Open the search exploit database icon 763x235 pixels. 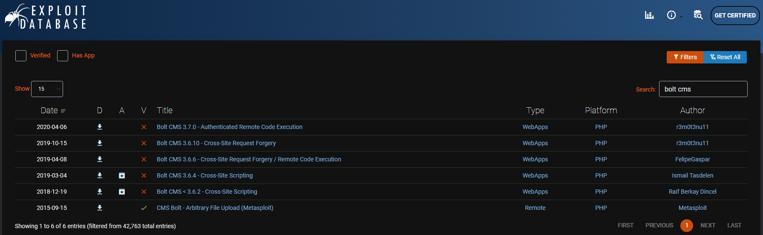[698, 15]
